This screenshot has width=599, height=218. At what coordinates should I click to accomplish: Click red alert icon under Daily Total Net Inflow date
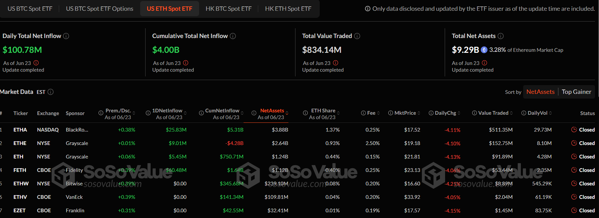click(x=36, y=63)
